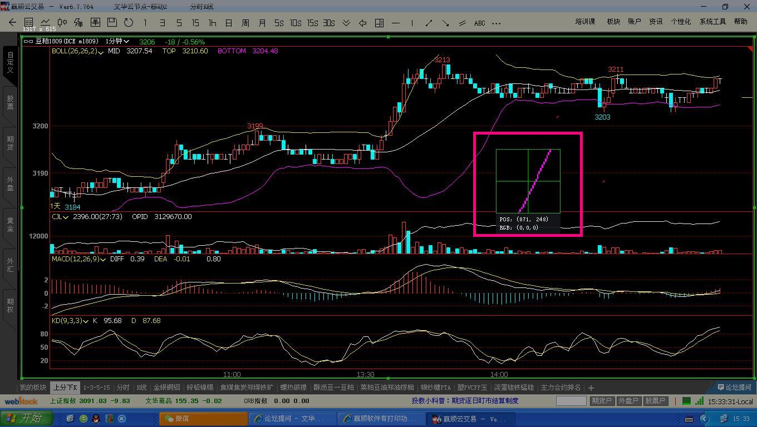Select the parallel lines drawing tool
This screenshot has width=757, height=427.
click(x=462, y=23)
